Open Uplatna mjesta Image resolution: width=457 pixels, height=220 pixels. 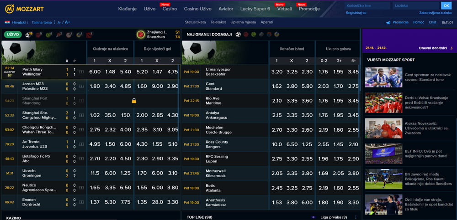coord(243,22)
